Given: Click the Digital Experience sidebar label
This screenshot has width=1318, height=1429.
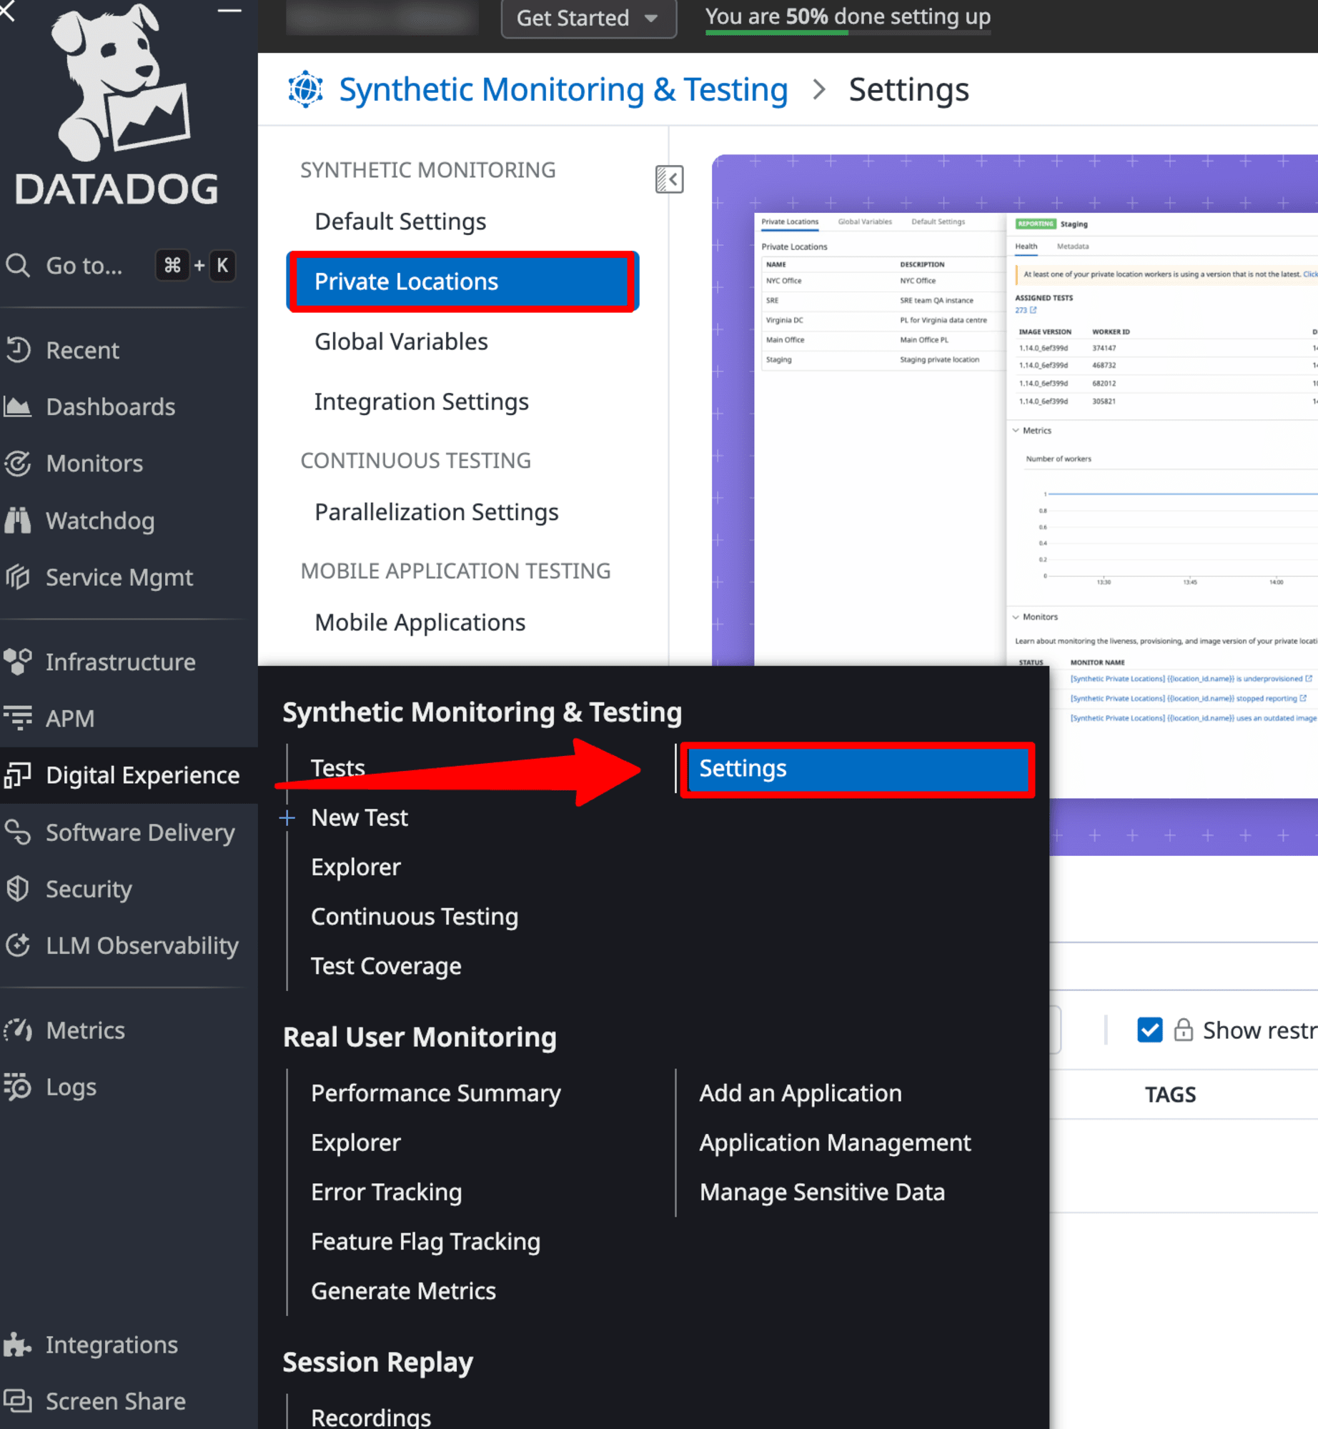Looking at the screenshot, I should pos(143,775).
